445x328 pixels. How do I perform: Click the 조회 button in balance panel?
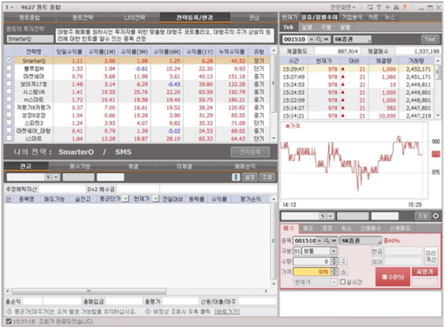(x=267, y=177)
